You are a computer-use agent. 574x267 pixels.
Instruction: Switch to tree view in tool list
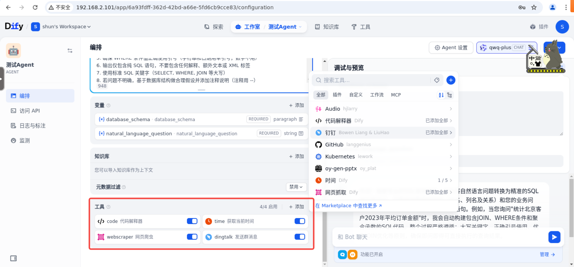point(449,95)
